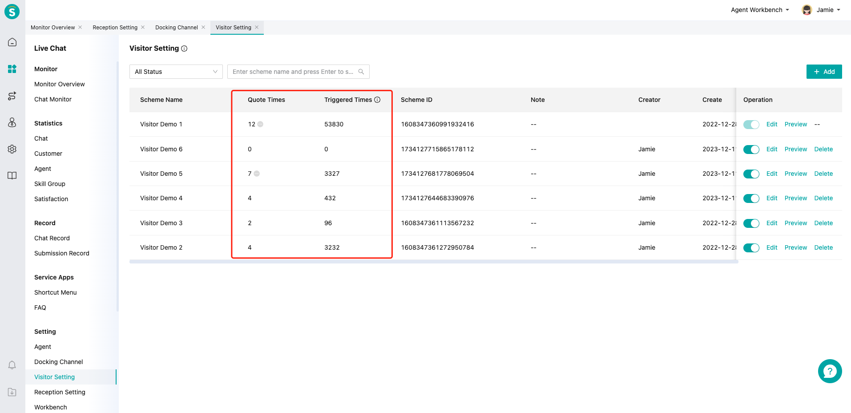Image resolution: width=851 pixels, height=413 pixels.
Task: Open the All Status filter dropdown
Action: (x=176, y=72)
